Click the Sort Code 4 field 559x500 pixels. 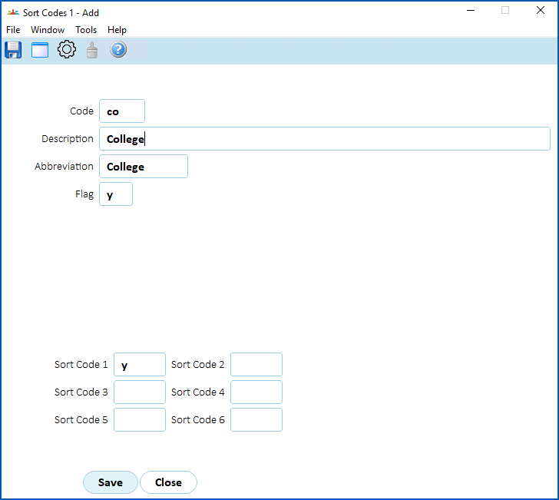[x=256, y=392]
